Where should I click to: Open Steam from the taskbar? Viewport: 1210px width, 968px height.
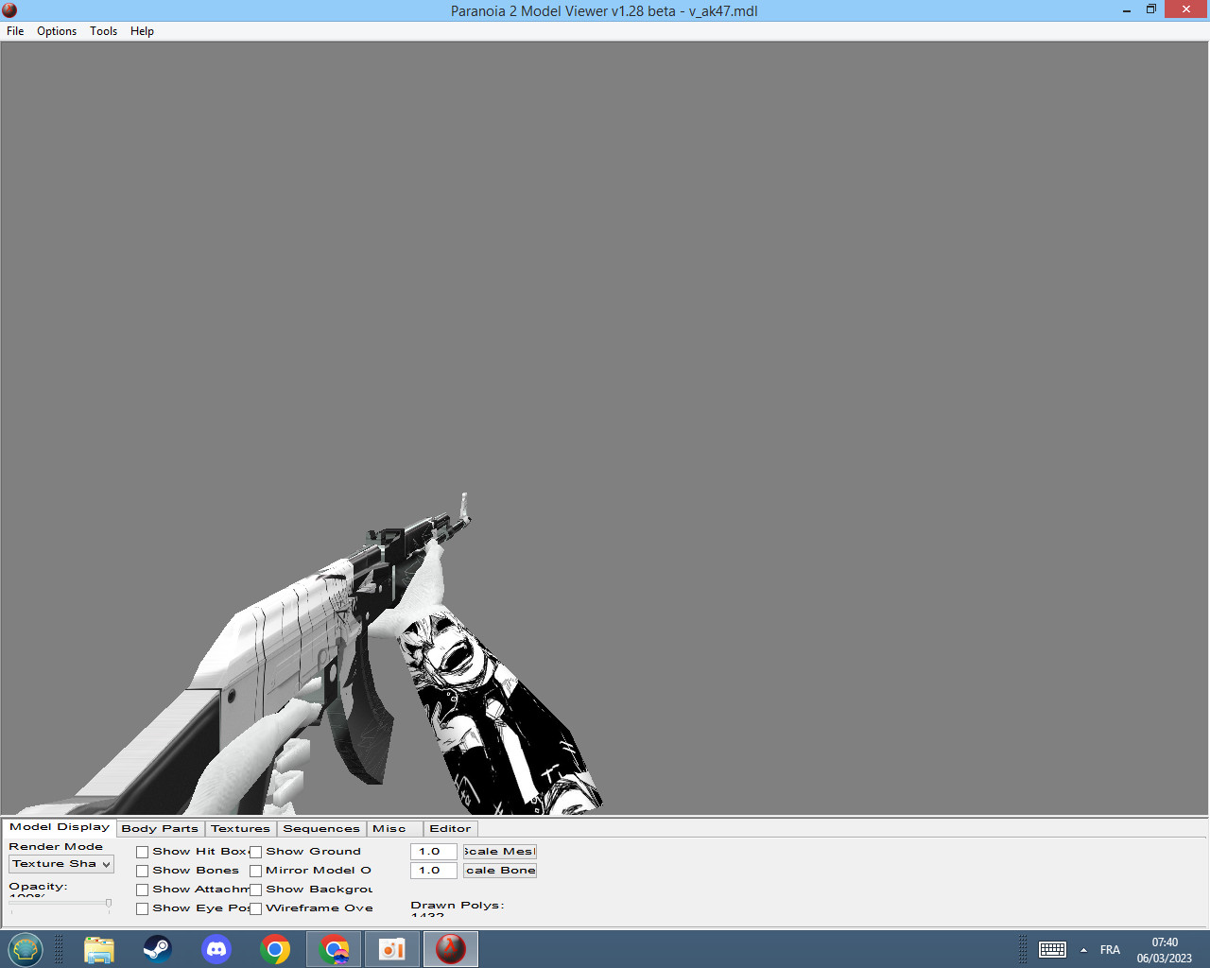[158, 948]
